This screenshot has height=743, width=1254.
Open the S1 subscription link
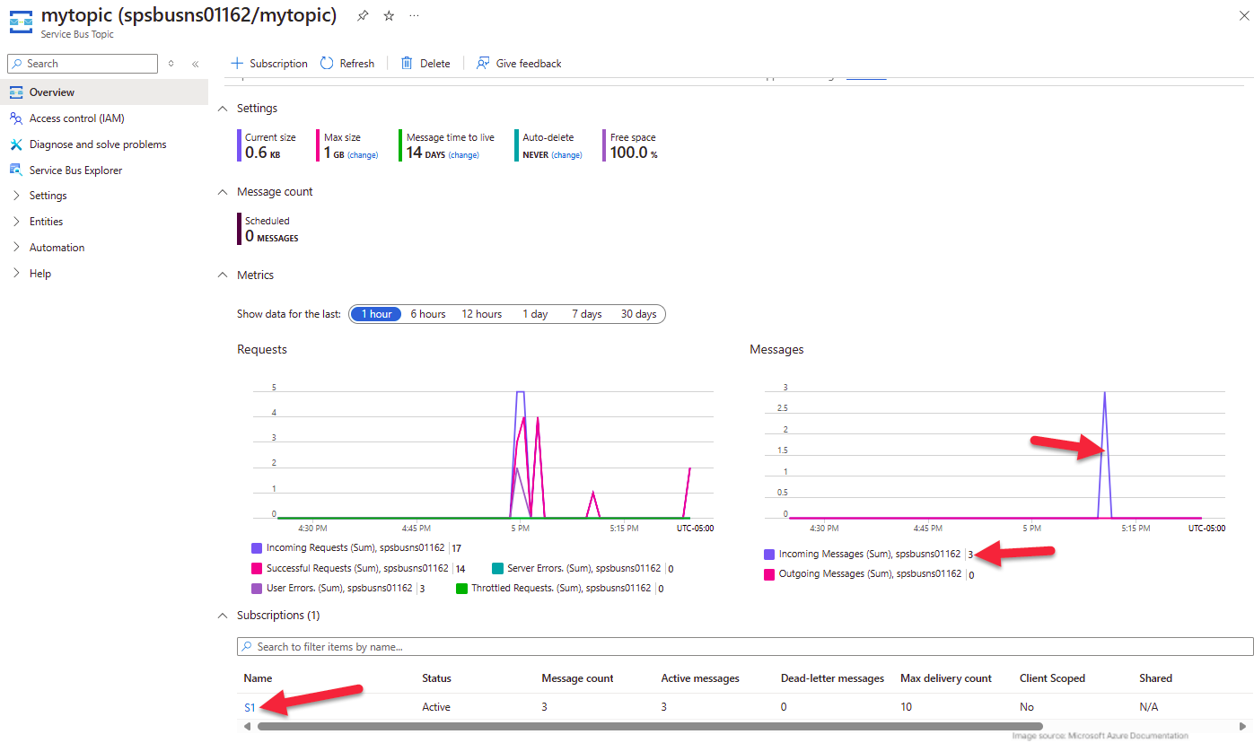point(250,707)
